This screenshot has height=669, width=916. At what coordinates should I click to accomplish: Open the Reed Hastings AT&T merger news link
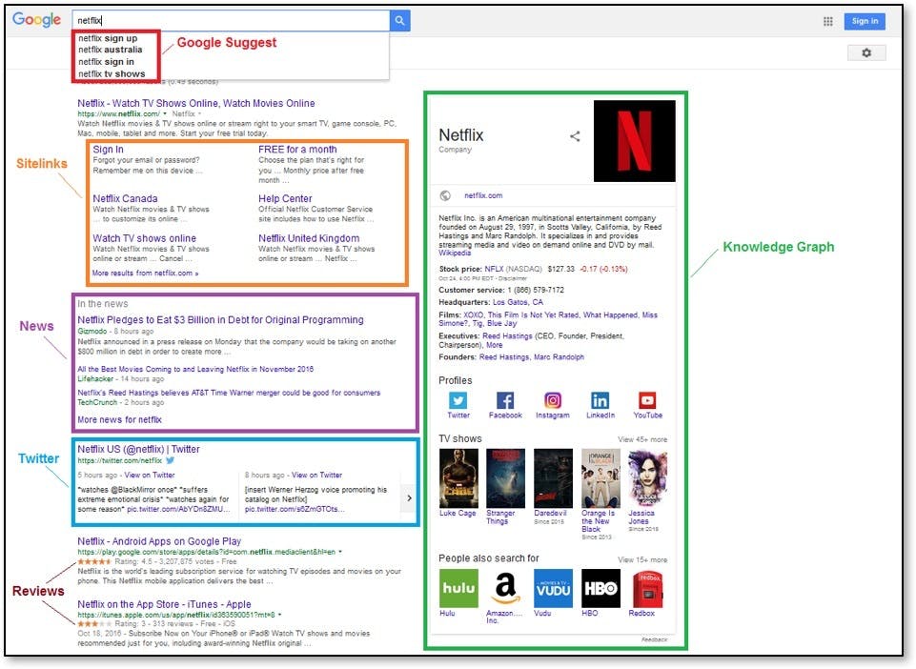[x=229, y=393]
